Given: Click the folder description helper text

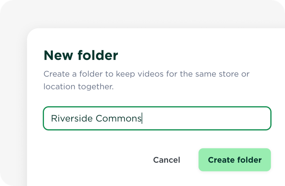Looking at the screenshot, I should pos(146,80).
